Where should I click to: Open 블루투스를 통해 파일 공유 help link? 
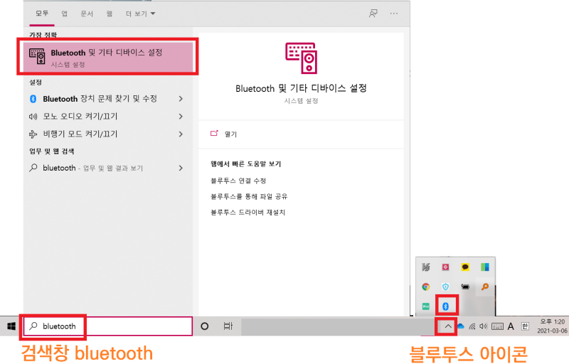[x=249, y=196]
